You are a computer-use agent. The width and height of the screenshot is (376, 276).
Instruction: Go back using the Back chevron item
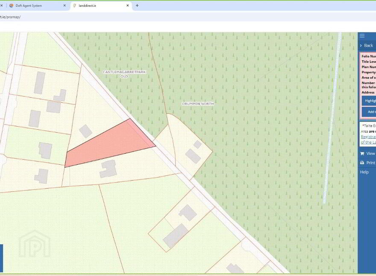367,45
